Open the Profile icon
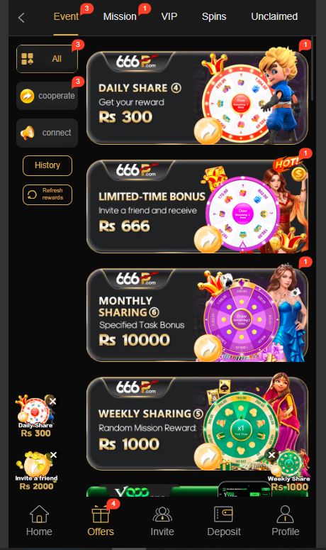326x550 pixels. tap(286, 515)
